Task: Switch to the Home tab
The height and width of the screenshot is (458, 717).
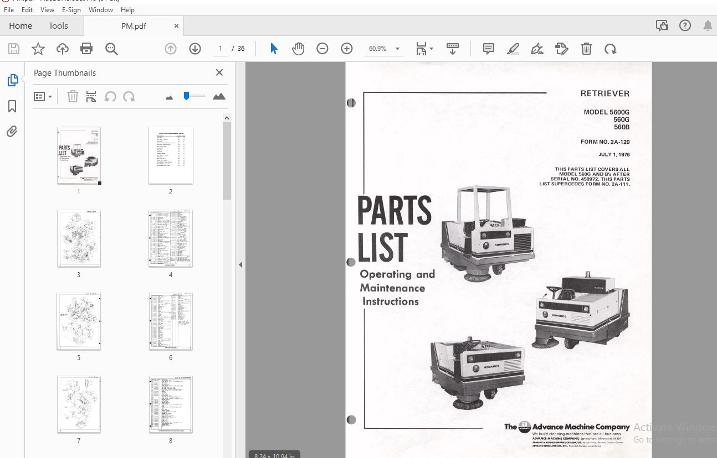Action: click(x=21, y=25)
